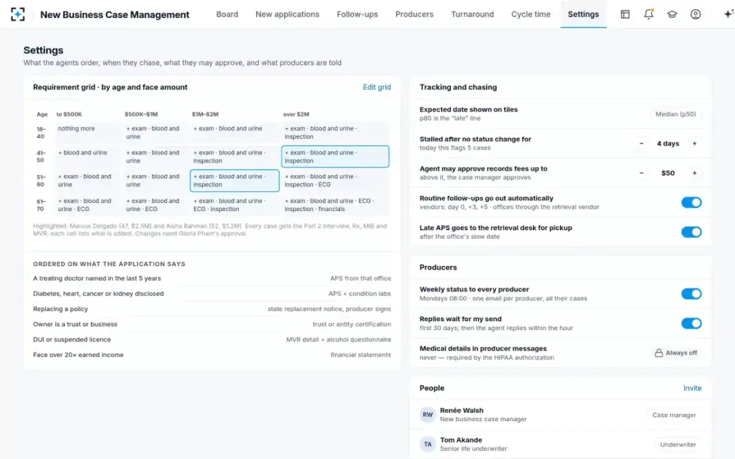Increase the stalled days value
This screenshot has height=459, width=735.
click(x=695, y=144)
